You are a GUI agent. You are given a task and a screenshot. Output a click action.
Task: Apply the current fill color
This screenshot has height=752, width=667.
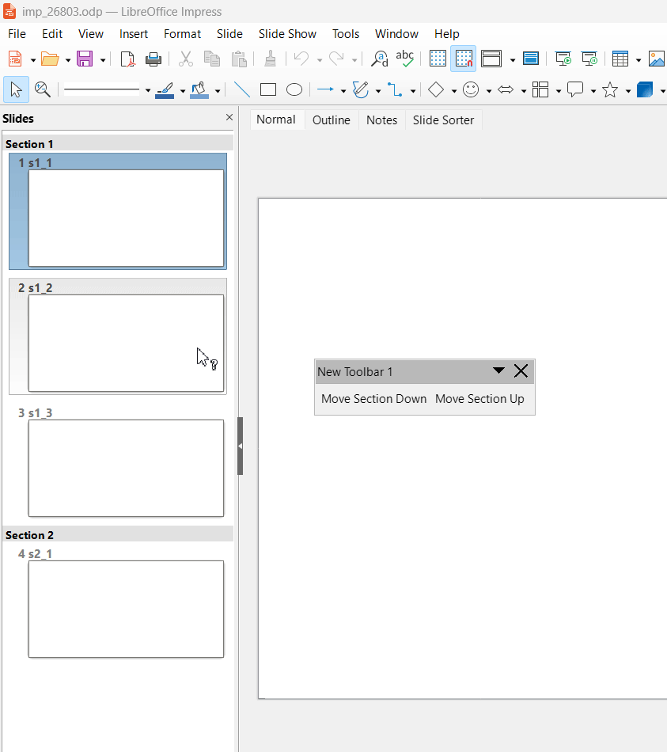coord(199,90)
